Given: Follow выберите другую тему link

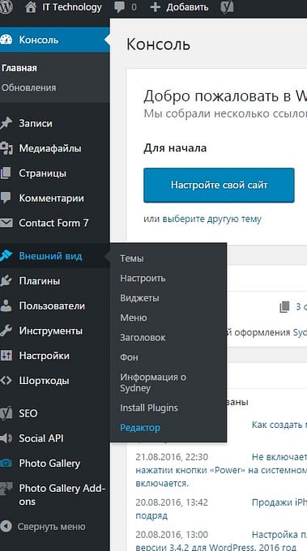Looking at the screenshot, I should (211, 219).
